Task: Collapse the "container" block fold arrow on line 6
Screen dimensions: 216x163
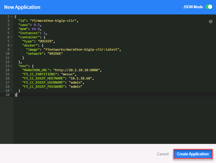Action: 11,37
